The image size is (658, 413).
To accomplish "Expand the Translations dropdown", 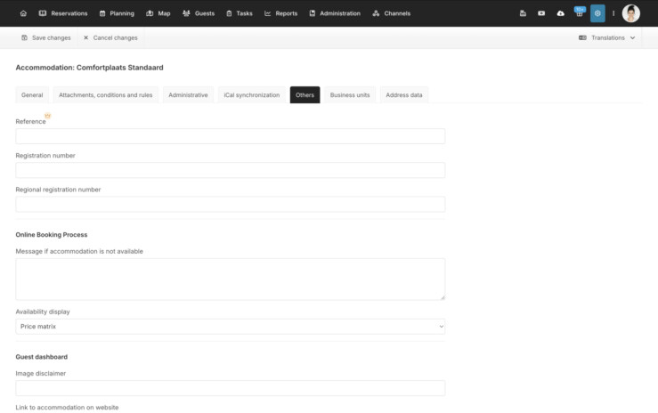I will pyautogui.click(x=607, y=37).
